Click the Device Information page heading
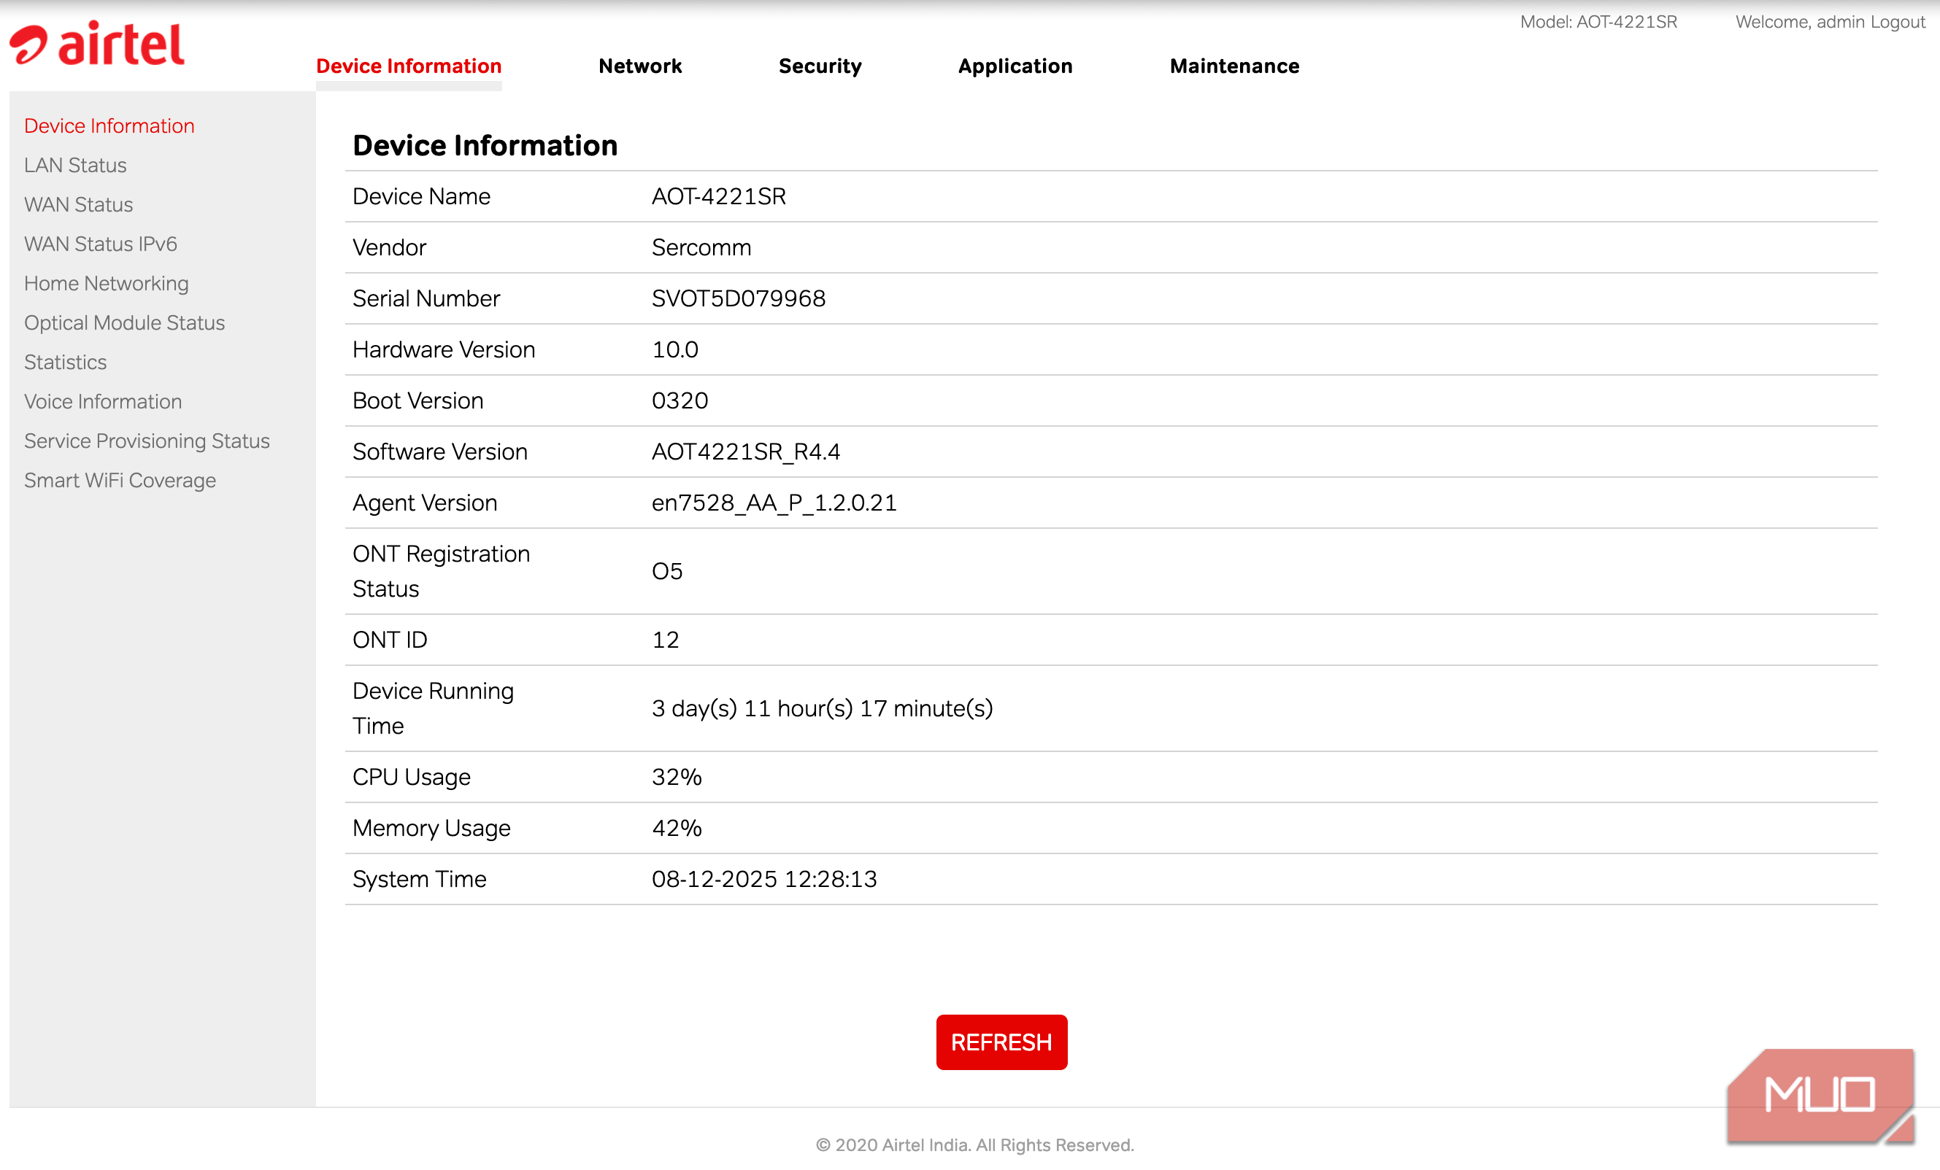The width and height of the screenshot is (1940, 1170). pos(485,146)
